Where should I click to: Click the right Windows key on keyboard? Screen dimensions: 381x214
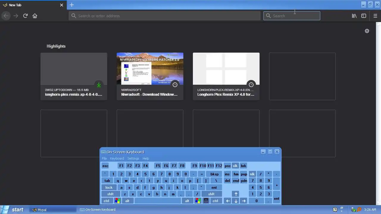tap(198, 201)
